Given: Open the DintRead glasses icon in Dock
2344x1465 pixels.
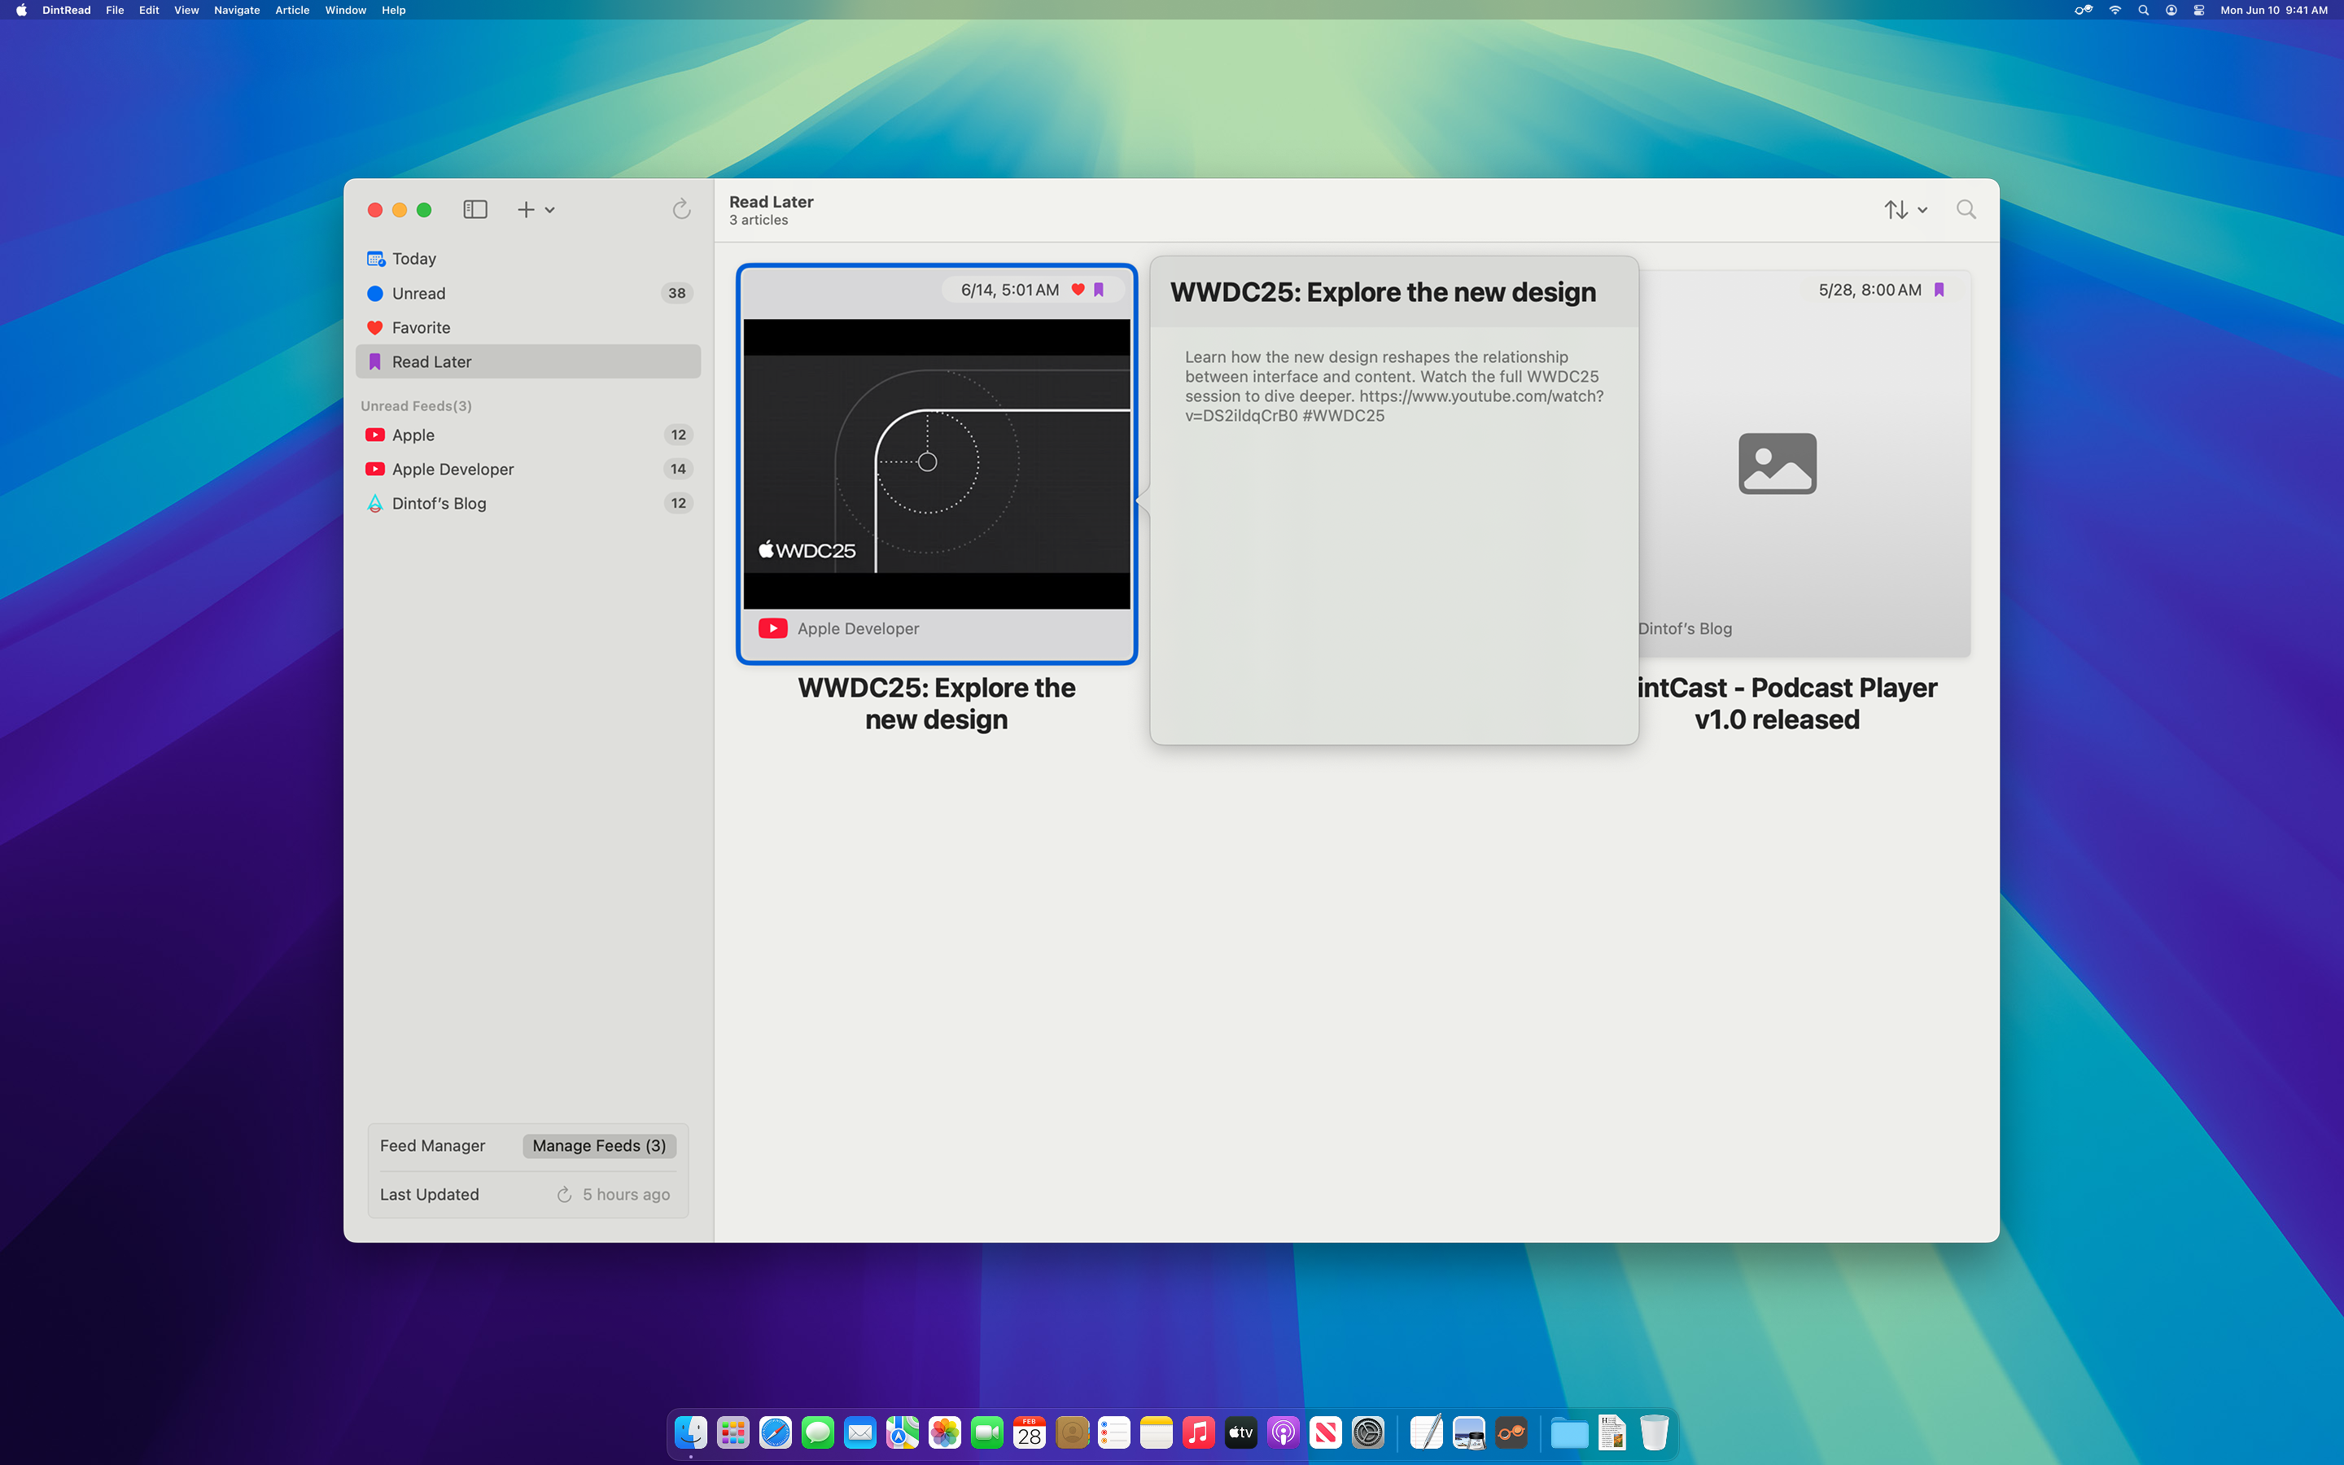Looking at the screenshot, I should click(1511, 1432).
